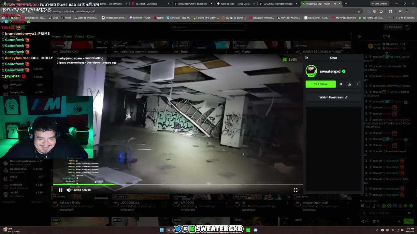The image size is (417, 234).
Task: Click the Kick 1998 view counter
Action: (290, 59)
